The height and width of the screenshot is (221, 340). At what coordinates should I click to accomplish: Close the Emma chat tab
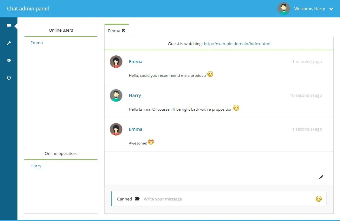pyautogui.click(x=123, y=30)
